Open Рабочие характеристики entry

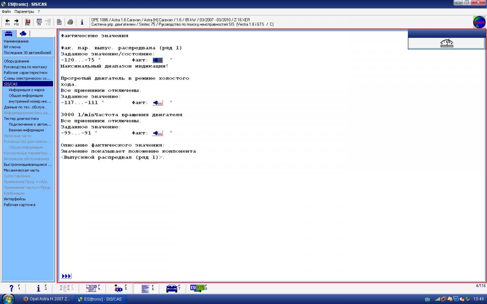(x=26, y=73)
